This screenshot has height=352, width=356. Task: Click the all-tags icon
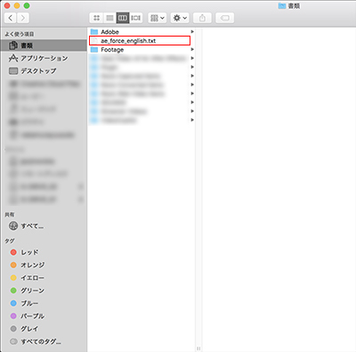[x=13, y=341]
